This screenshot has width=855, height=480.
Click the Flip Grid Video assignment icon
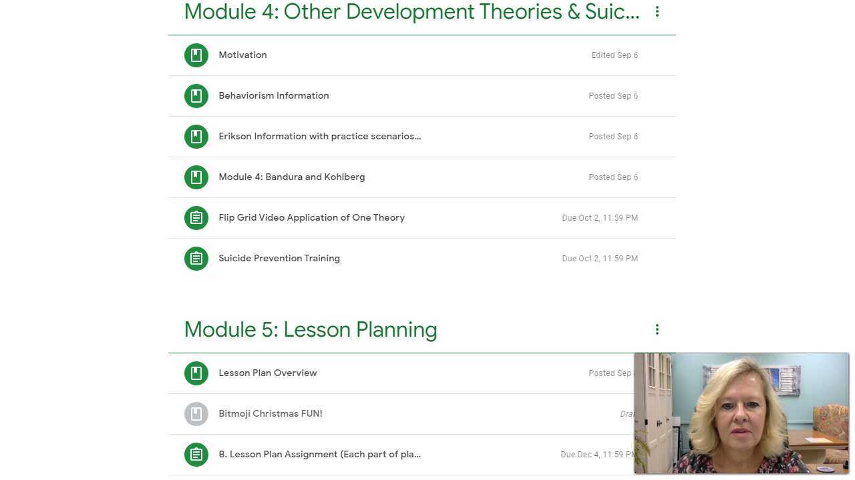[196, 217]
